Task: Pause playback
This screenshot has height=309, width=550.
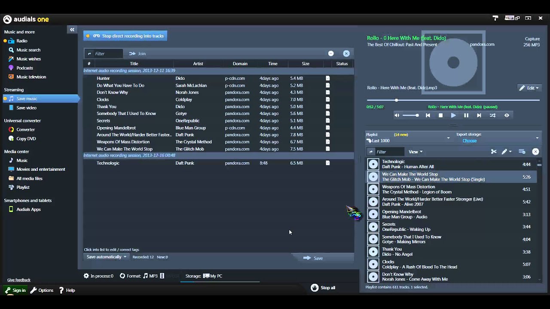Action: point(466,115)
